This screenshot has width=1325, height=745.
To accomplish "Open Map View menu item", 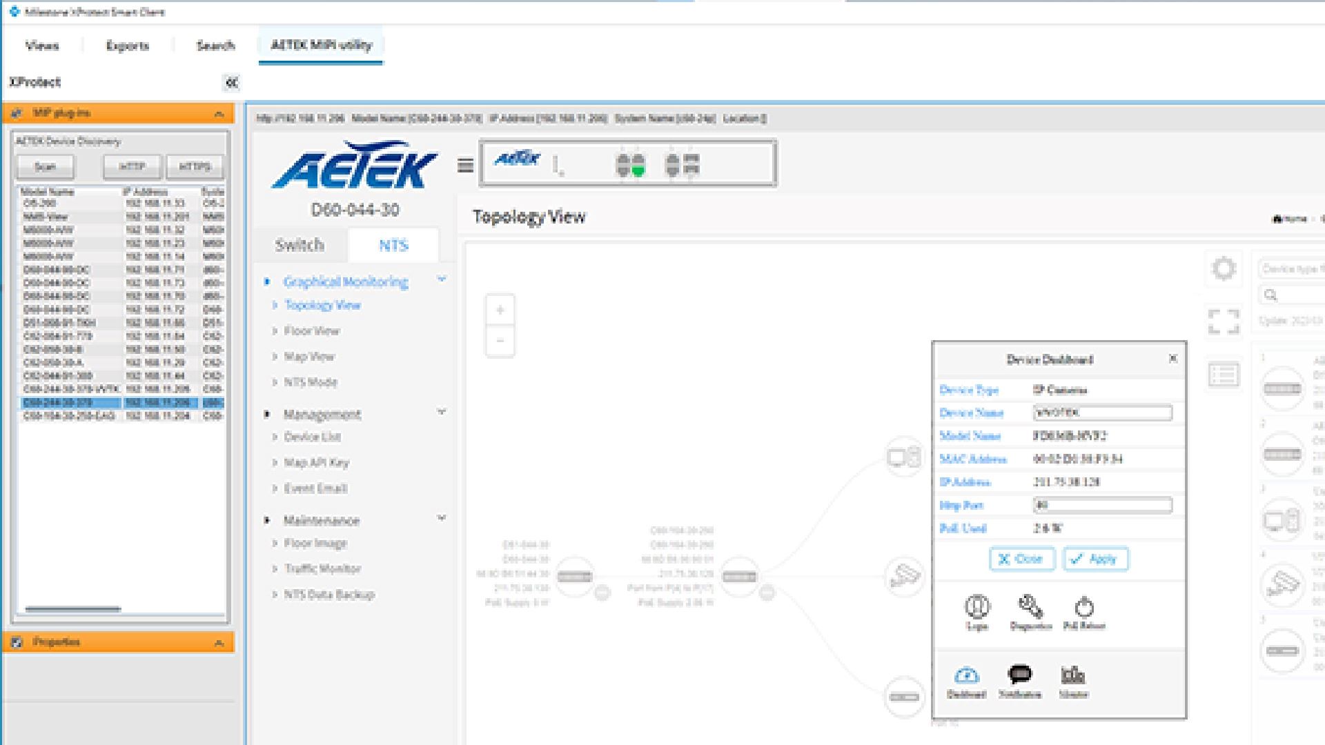I will point(309,357).
